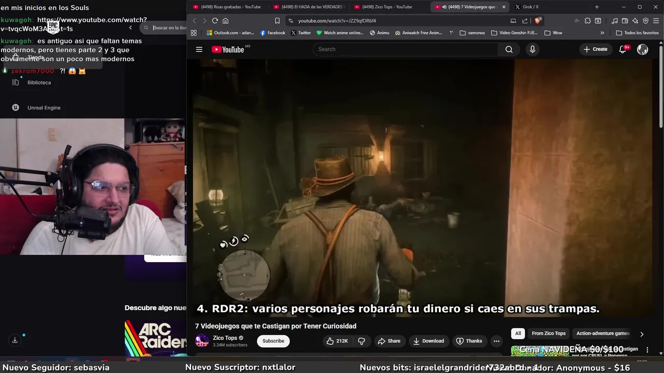Open the more actions three-dot menu under video
The height and width of the screenshot is (373, 664).
496,341
